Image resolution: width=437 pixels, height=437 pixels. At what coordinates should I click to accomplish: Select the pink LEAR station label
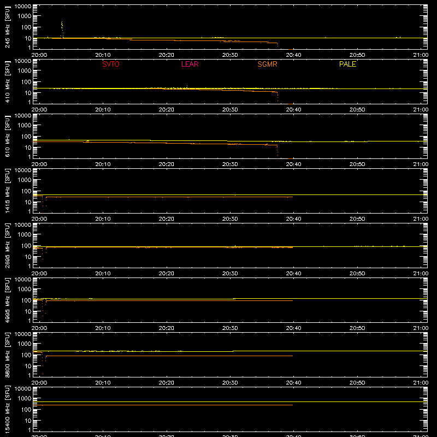(x=190, y=64)
